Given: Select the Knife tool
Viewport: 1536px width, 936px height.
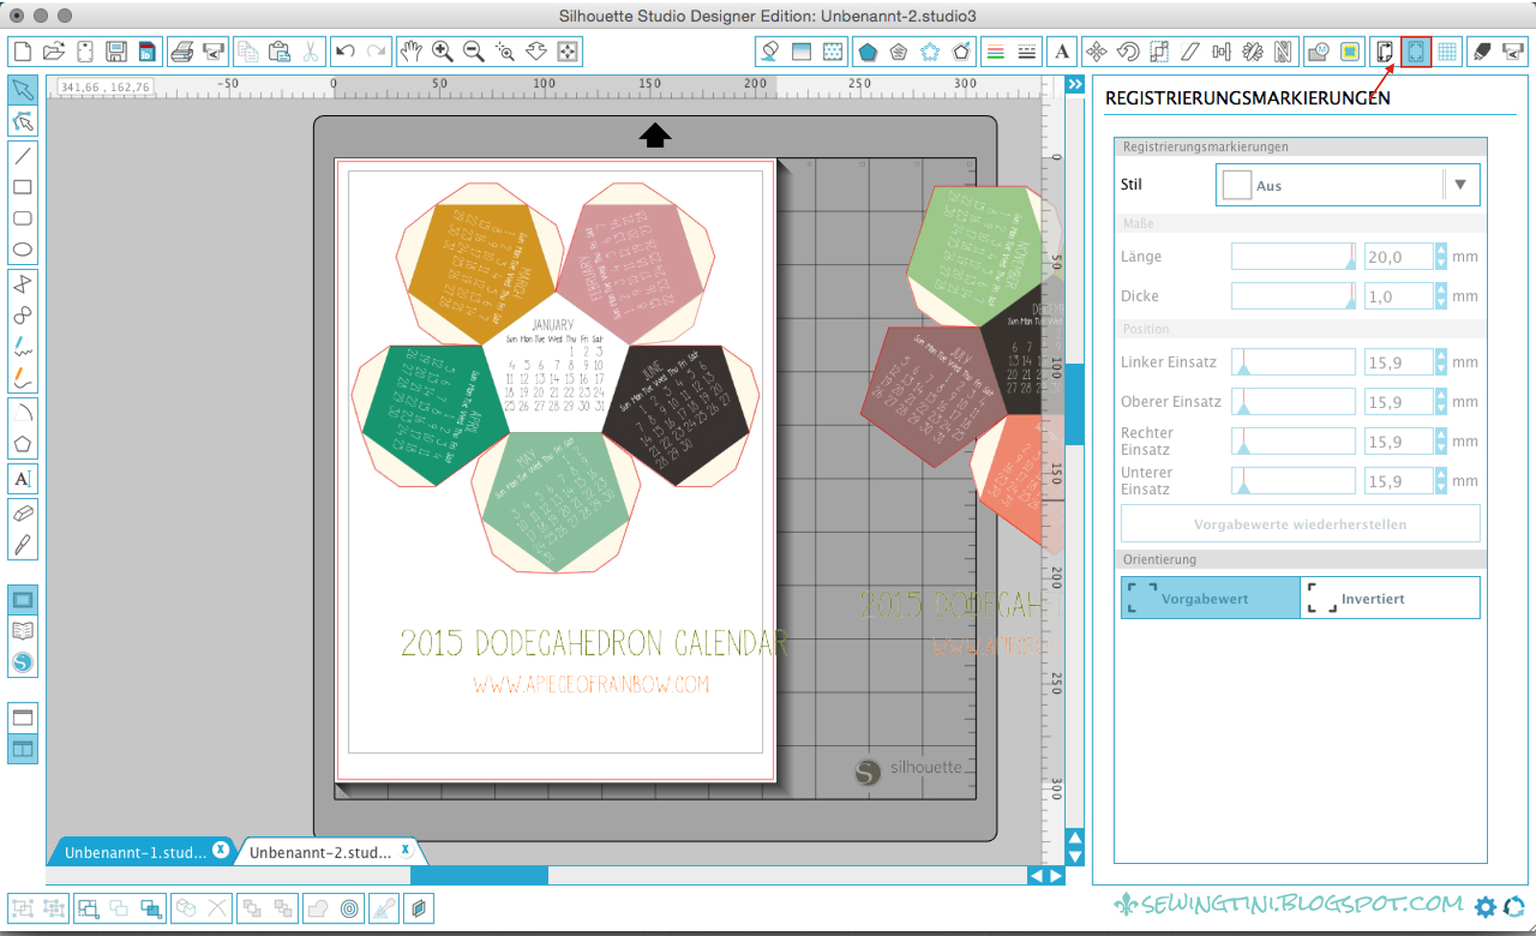Looking at the screenshot, I should click(22, 542).
